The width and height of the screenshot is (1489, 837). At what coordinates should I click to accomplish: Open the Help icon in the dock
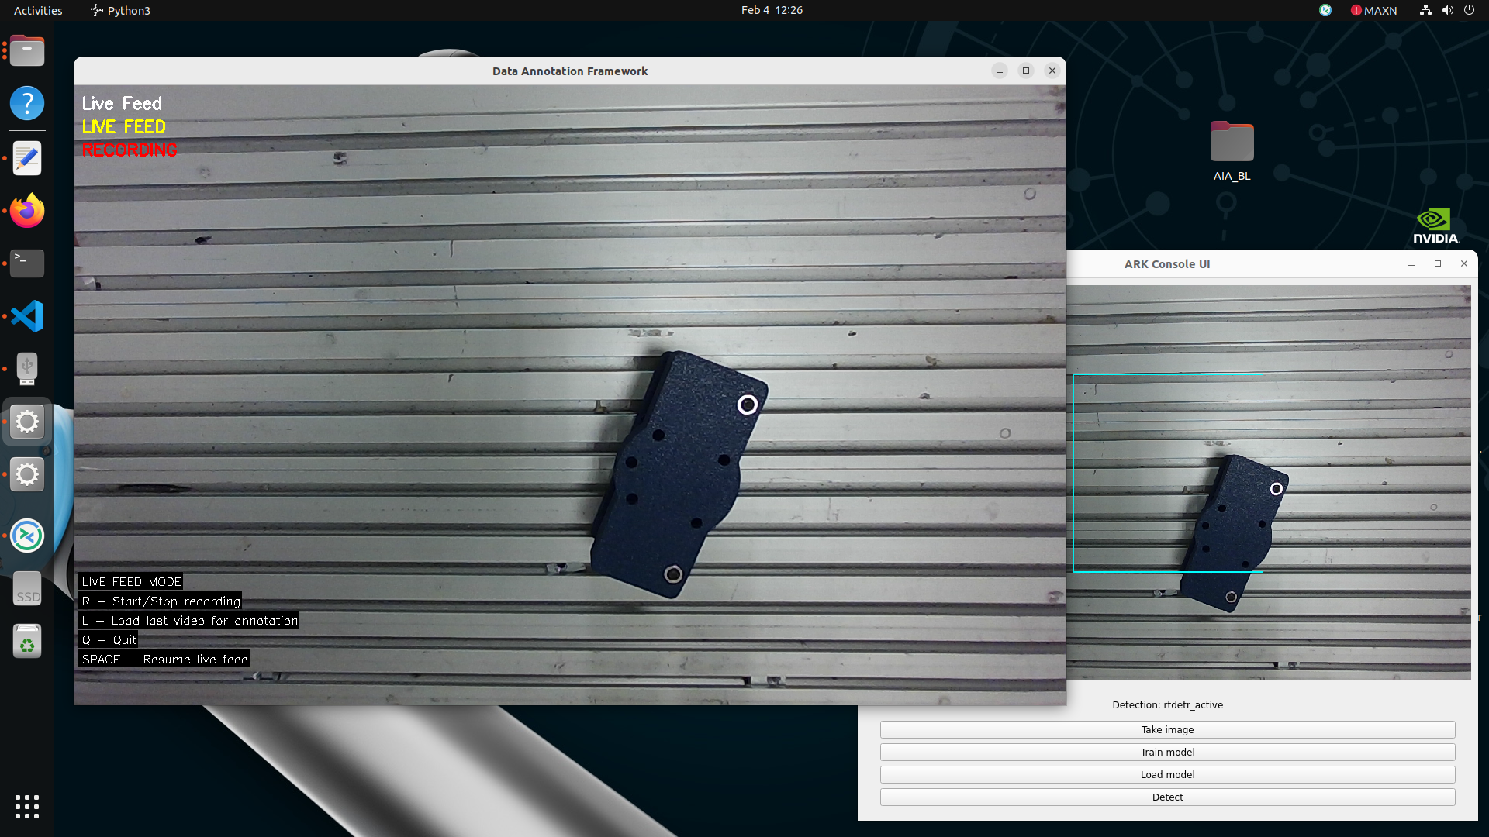[27, 103]
